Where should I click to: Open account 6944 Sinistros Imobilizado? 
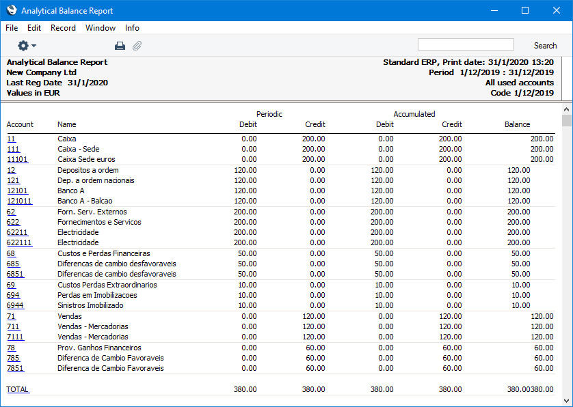[x=14, y=305]
